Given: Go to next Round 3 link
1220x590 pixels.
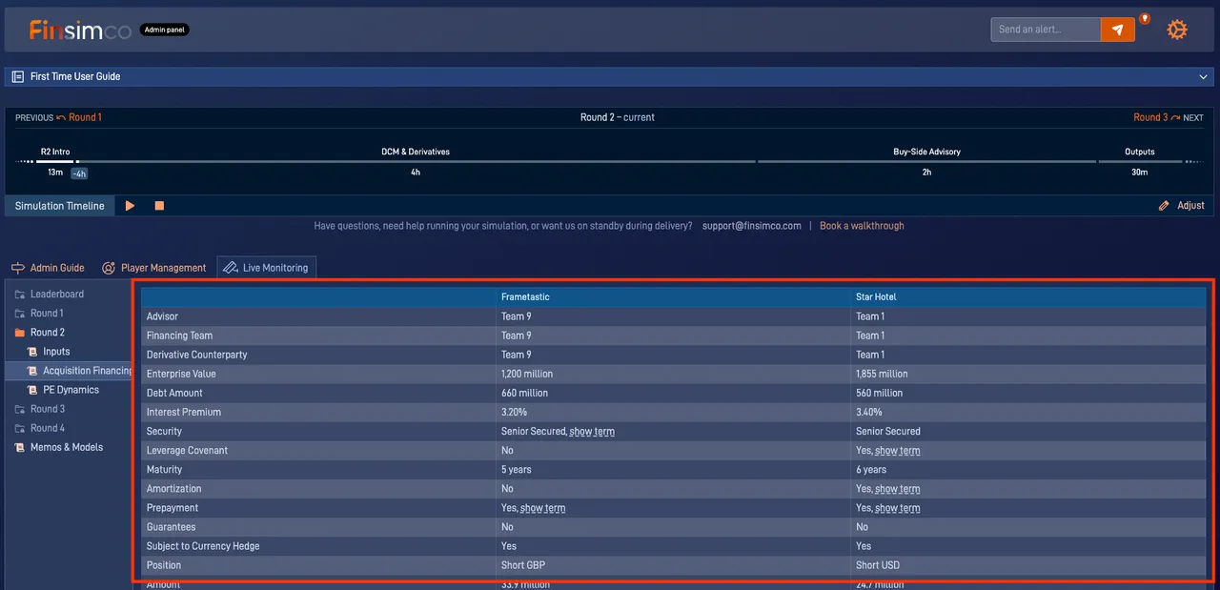Looking at the screenshot, I should coord(1150,117).
